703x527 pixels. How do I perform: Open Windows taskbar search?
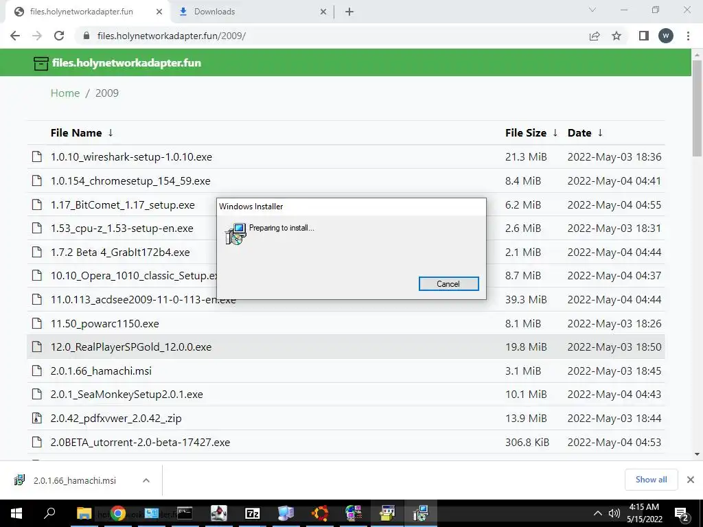coord(49,513)
